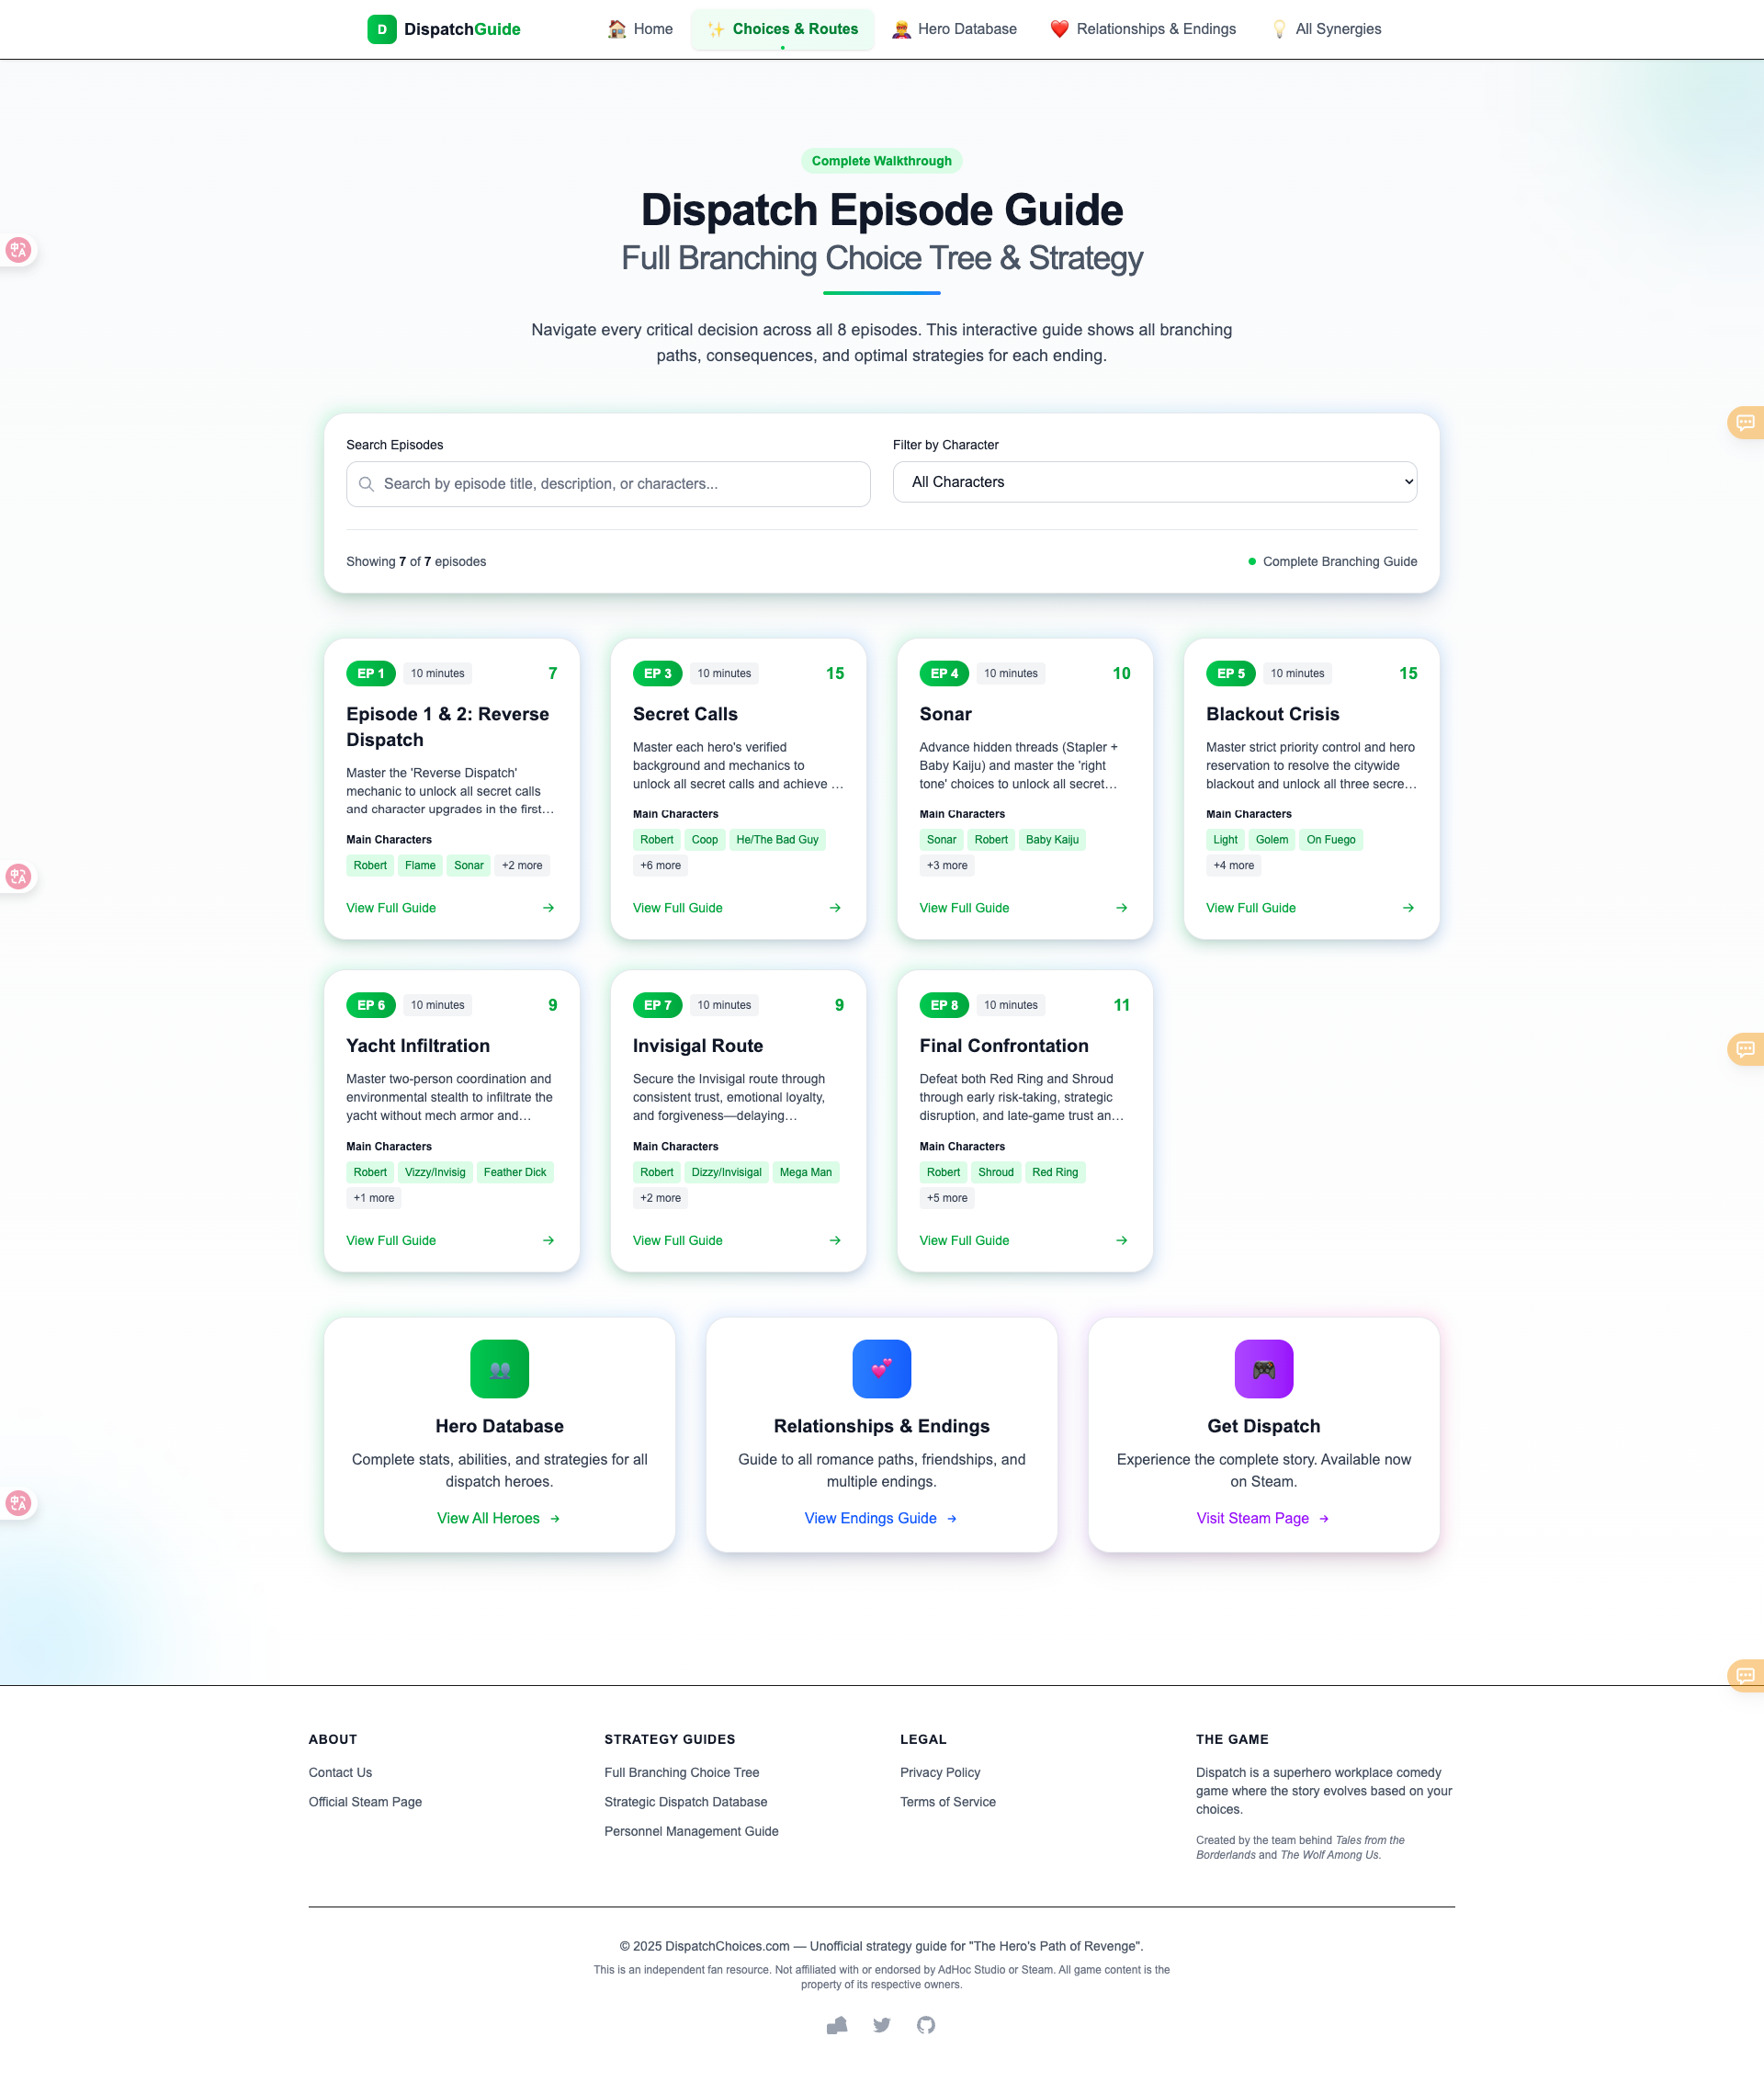Toggle the Sonar tag on Episode 1 & 2 card
Screen dimensions: 1764x2082
[468, 865]
